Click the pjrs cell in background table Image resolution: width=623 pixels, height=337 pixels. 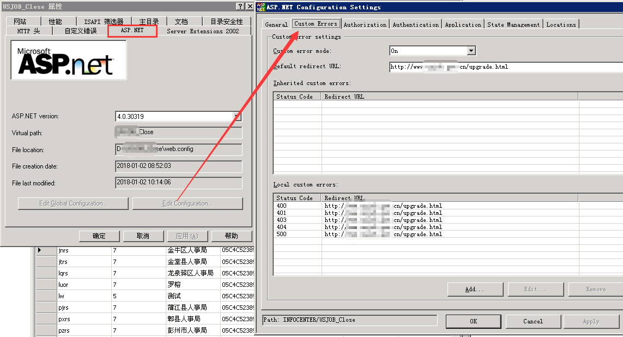(84, 308)
